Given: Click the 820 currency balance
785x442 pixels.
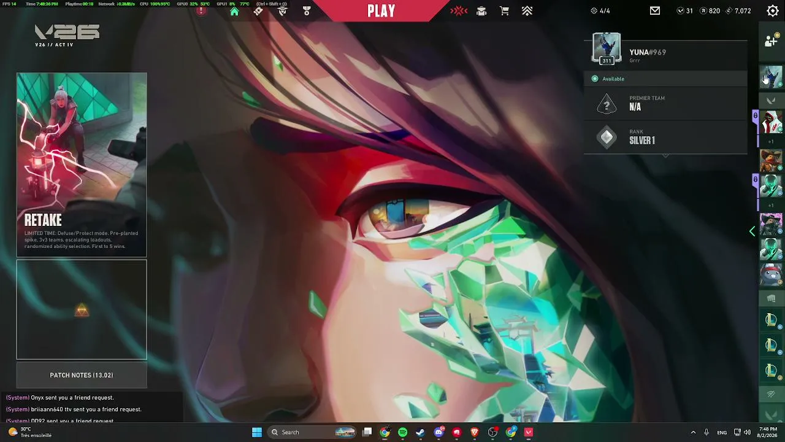Looking at the screenshot, I should tap(710, 11).
